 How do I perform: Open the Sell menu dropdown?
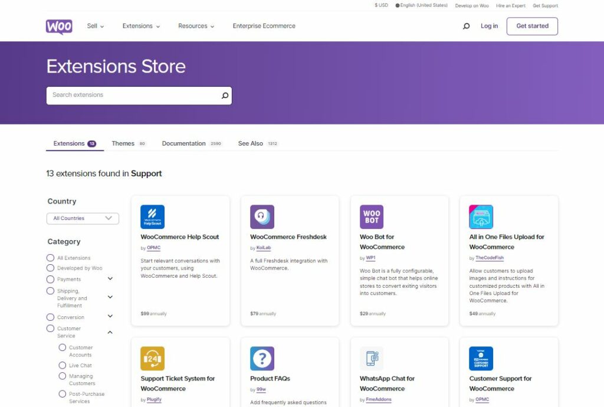(x=95, y=26)
